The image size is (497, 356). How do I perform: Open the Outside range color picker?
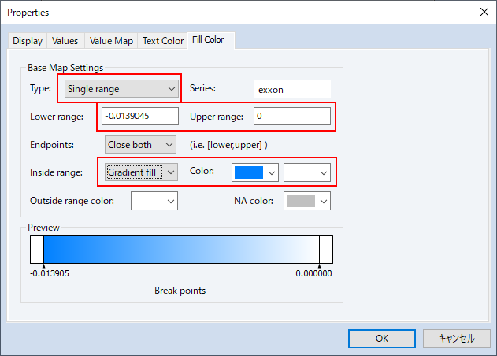[154, 201]
